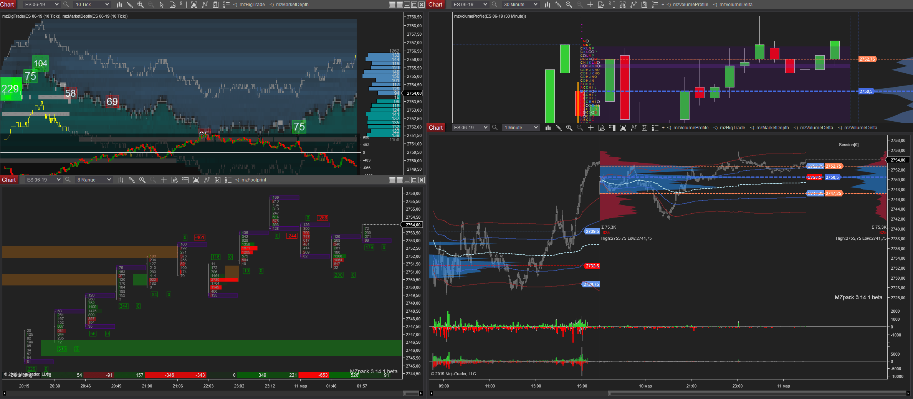
Task: Select crosshair cursor in the 30 Minute chart
Action: pos(590,5)
